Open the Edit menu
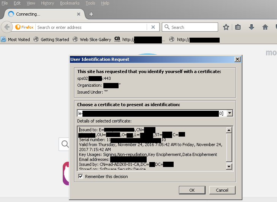 (17, 3)
